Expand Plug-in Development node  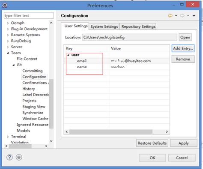pyautogui.click(x=8, y=29)
